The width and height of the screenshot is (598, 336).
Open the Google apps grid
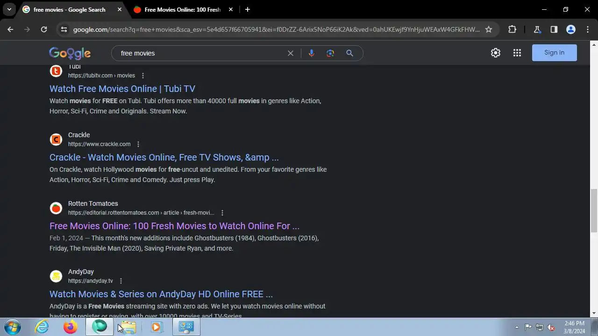point(517,53)
